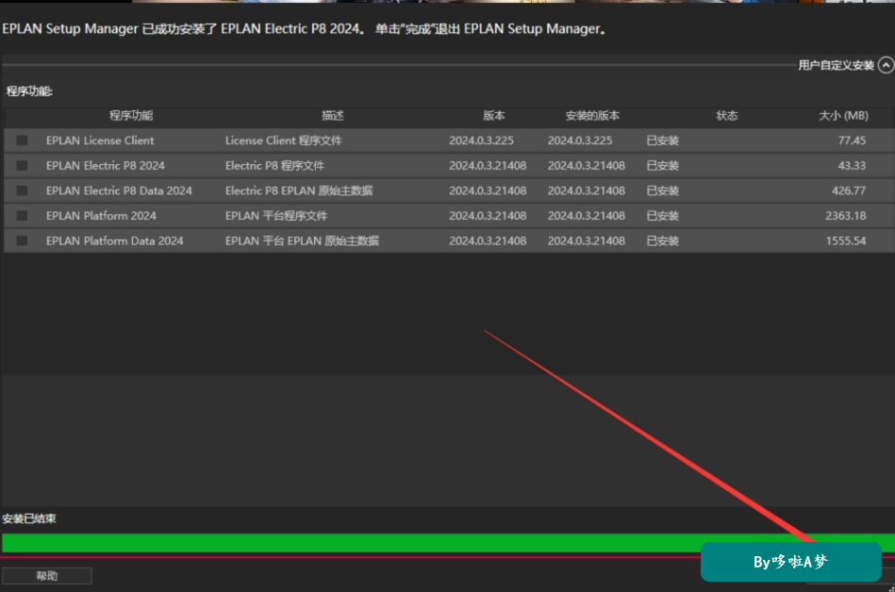Image resolution: width=895 pixels, height=592 pixels.
Task: Select the EPLAN Platform Data 2024 checkbox
Action: click(x=22, y=240)
